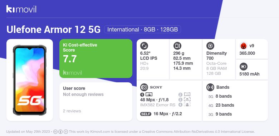This screenshot has height=136, width=279.
Task: Click the Creative Commons license icon
Action: [55, 132]
